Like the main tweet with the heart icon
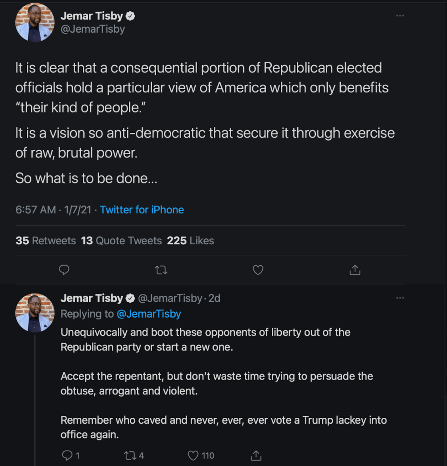447x466 pixels. 258,270
